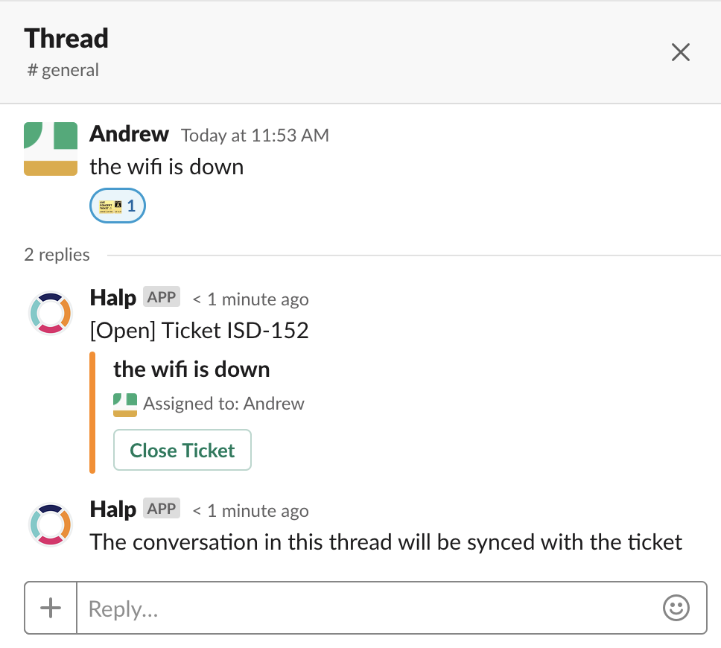
Task: Click the first Halp sender name
Action: [112, 297]
